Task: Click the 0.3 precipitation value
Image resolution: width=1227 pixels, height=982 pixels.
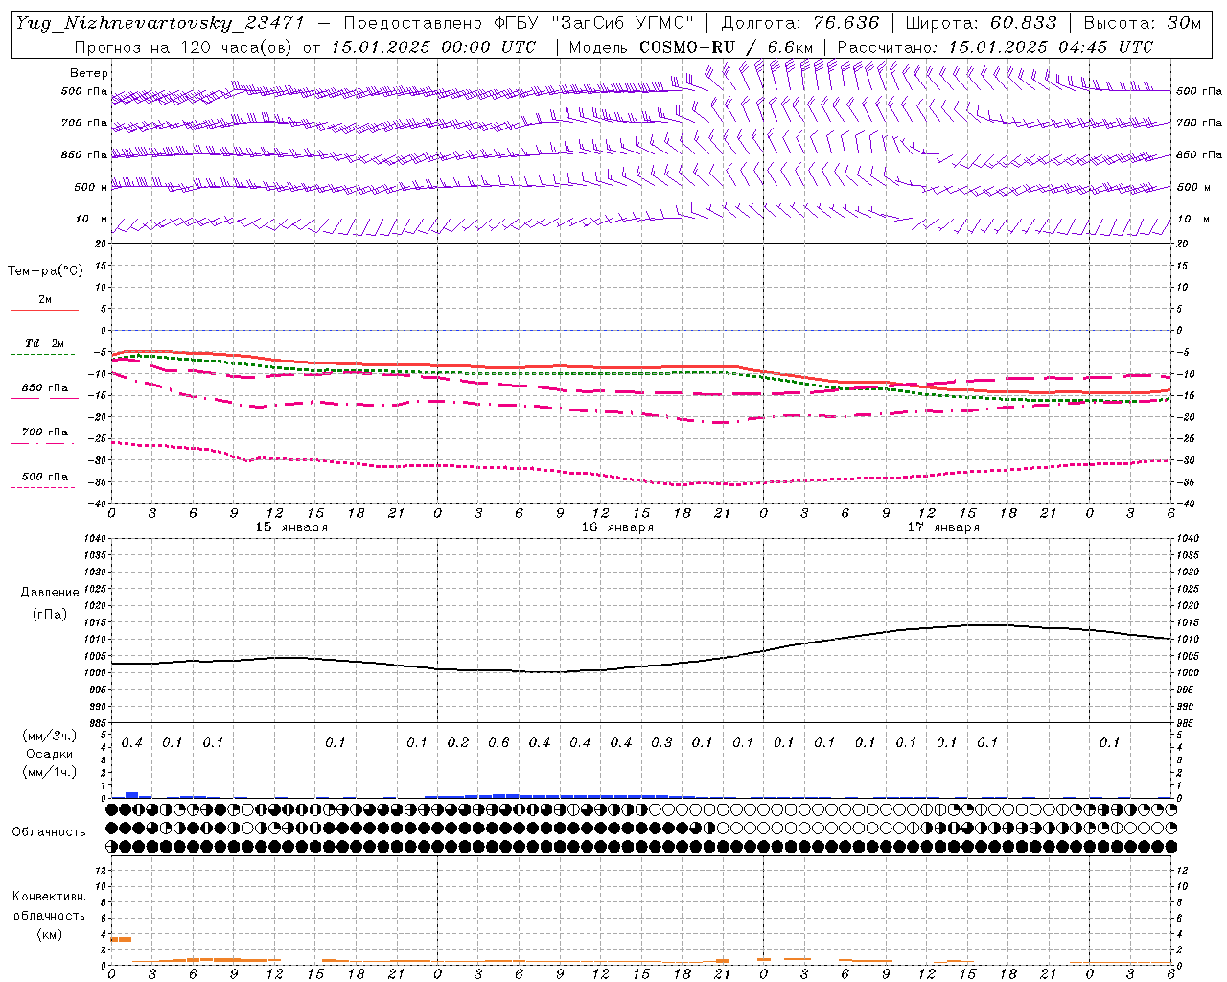Action: [x=661, y=742]
